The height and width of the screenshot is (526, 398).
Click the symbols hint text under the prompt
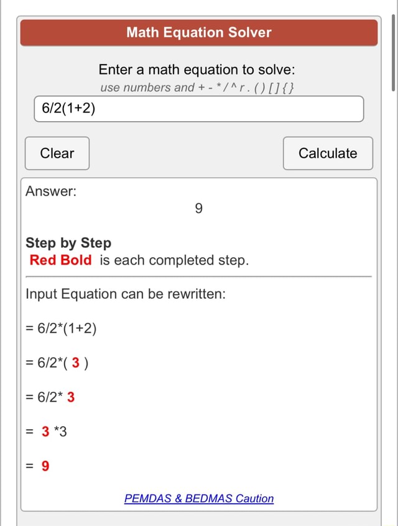point(198,88)
